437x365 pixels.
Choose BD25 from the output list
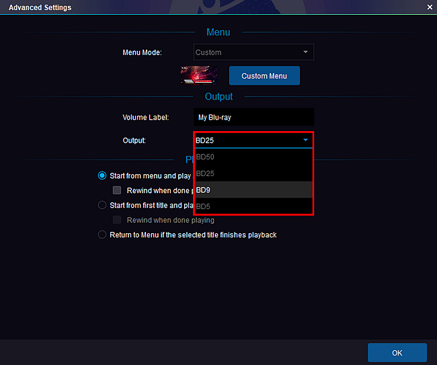(x=253, y=173)
